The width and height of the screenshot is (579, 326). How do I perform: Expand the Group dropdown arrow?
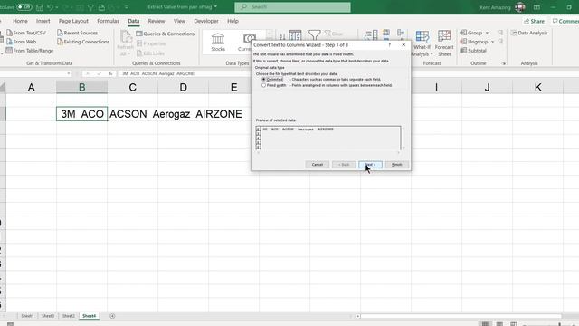click(x=487, y=33)
